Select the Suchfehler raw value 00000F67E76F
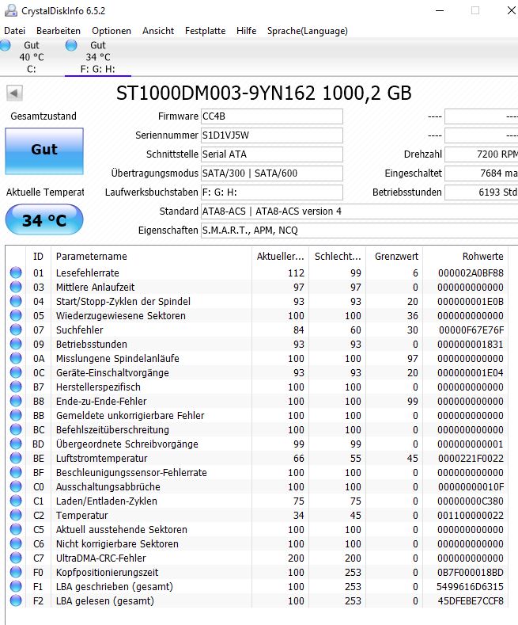Screen dimensions: 518x625 [471, 330]
